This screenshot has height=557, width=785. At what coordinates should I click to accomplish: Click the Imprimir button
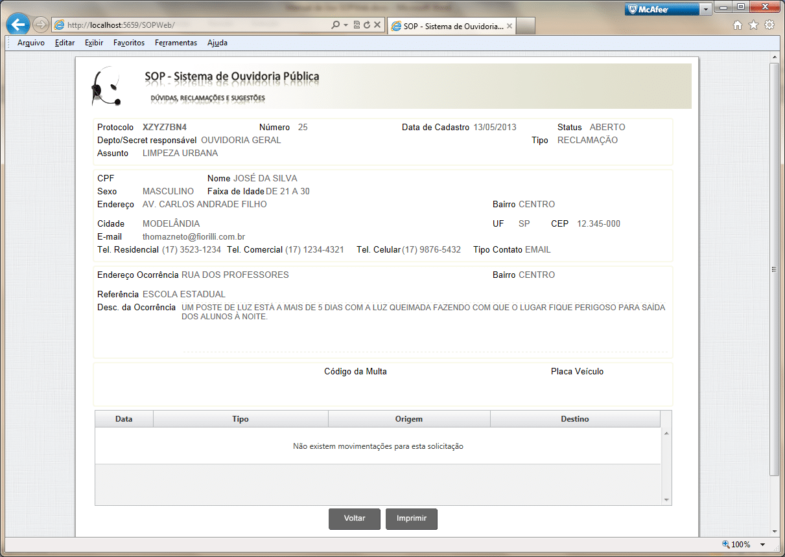point(412,519)
